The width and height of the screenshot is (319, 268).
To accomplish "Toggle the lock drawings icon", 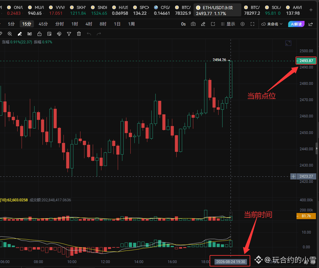I will [39, 34].
